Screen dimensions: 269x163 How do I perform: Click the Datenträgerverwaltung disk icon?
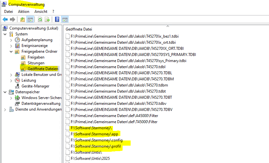(17, 104)
